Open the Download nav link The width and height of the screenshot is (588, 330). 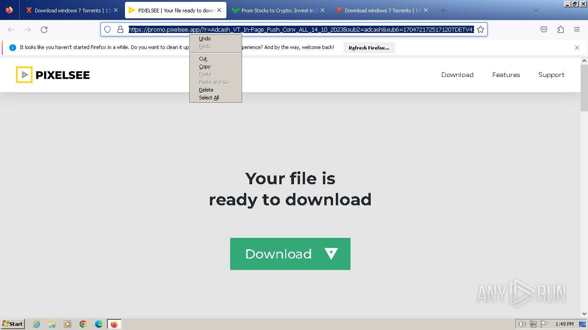(x=457, y=75)
